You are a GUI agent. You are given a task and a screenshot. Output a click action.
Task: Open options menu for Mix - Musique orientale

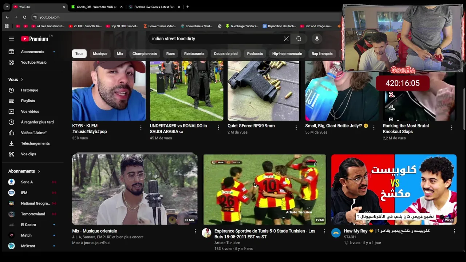[x=195, y=231]
